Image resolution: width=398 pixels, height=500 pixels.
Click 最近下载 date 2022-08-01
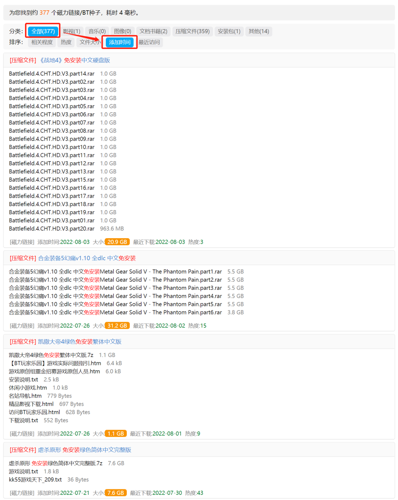tap(167, 434)
